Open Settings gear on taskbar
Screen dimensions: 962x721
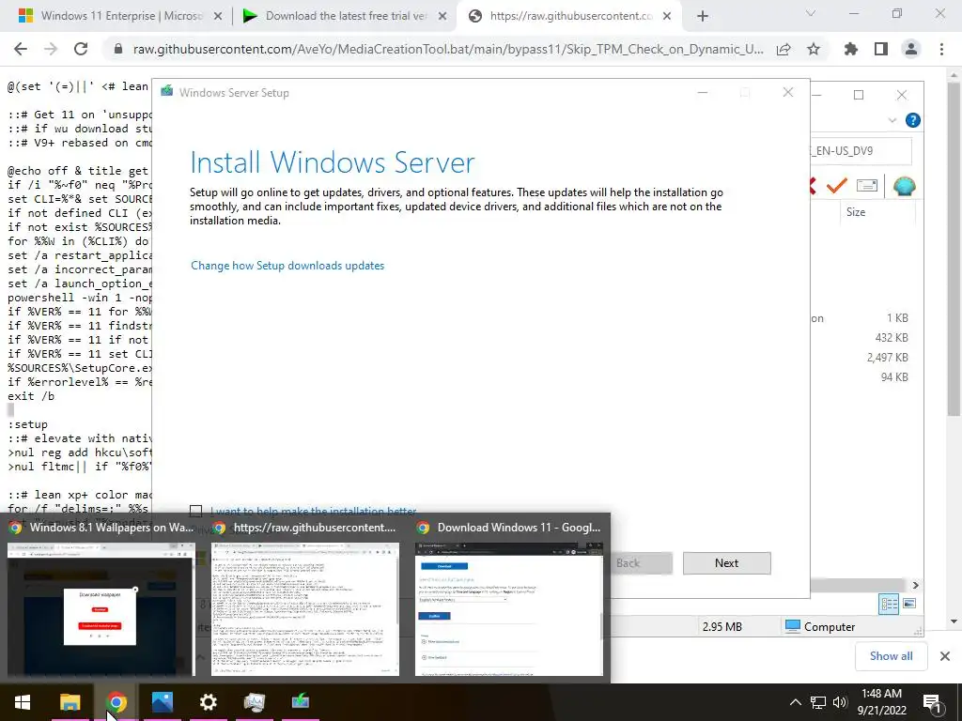click(208, 702)
